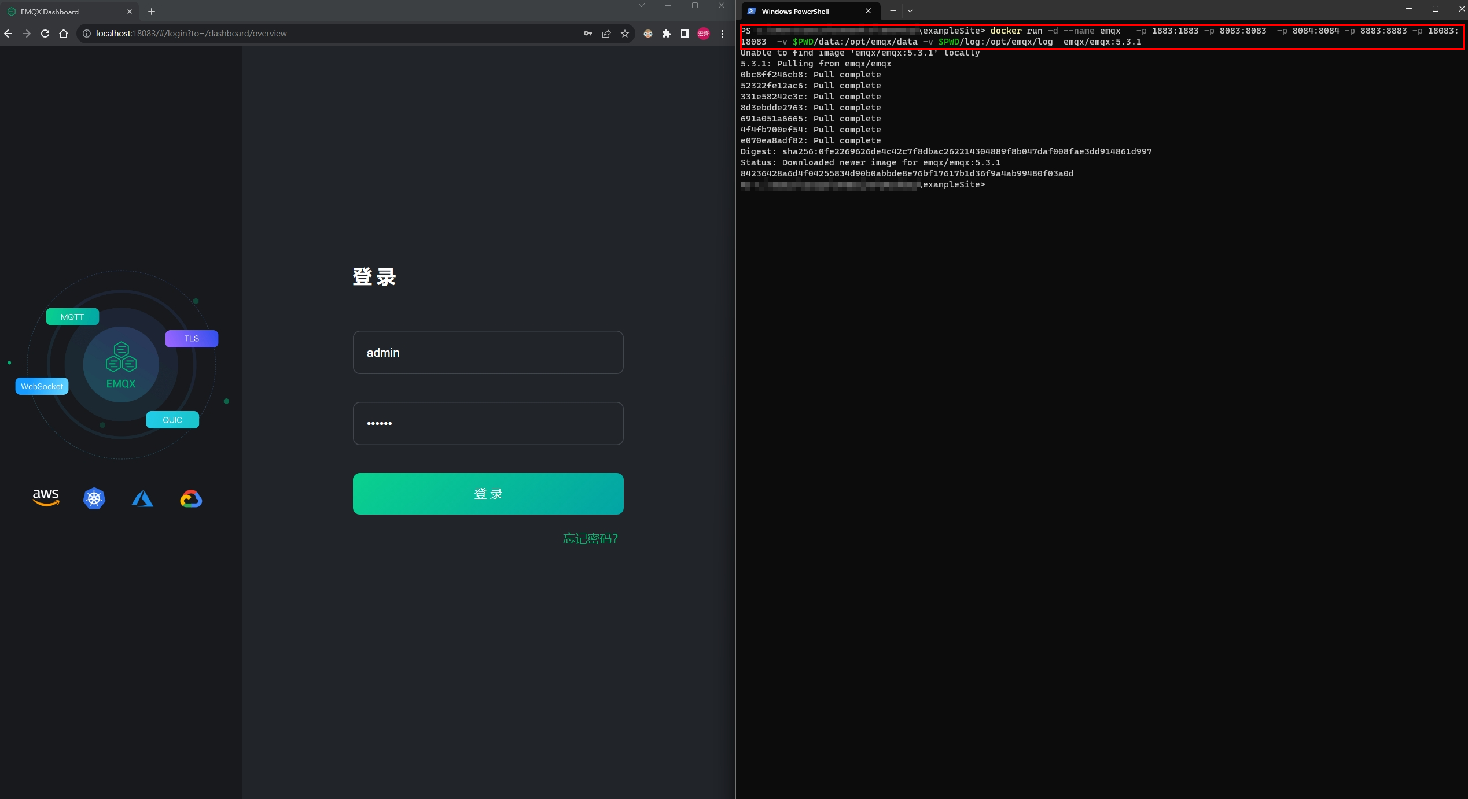This screenshot has width=1468, height=799.
Task: Click the AWS logo on the login page
Action: tap(46, 498)
